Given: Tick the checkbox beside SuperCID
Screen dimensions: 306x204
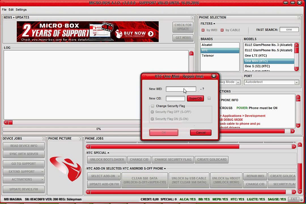Looking at the screenshot, I should click(209, 98).
